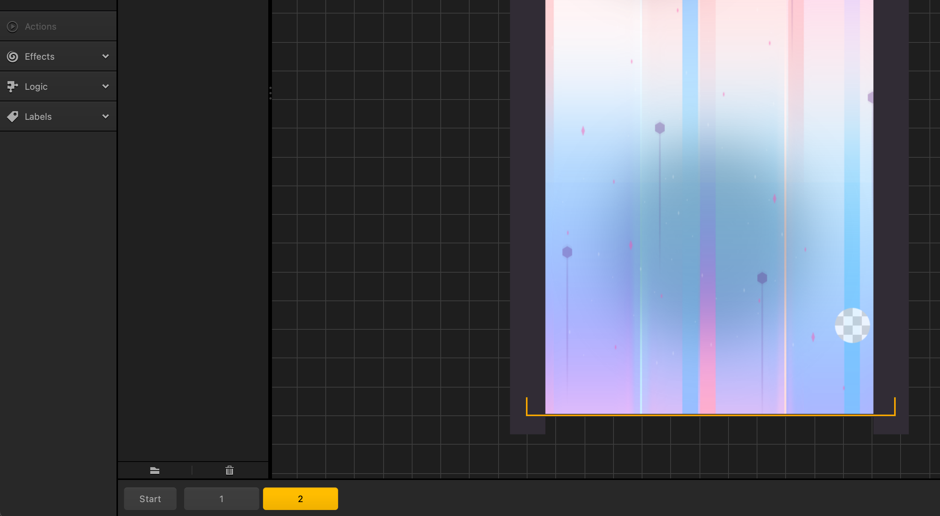Viewport: 940px width, 516px height.
Task: Click the trash can delete icon
Action: tap(230, 471)
